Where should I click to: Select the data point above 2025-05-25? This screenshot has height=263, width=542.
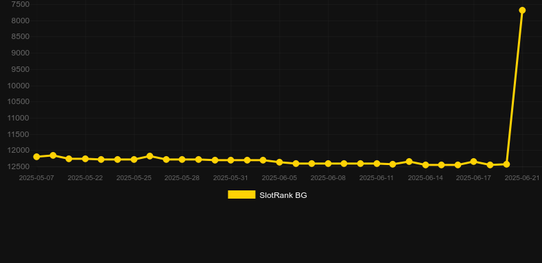coord(134,160)
